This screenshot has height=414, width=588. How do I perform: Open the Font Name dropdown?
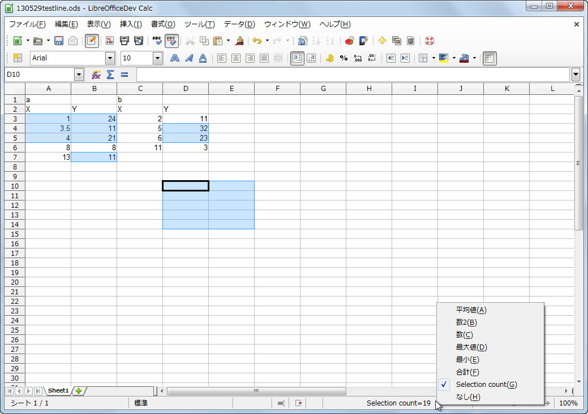pos(110,58)
